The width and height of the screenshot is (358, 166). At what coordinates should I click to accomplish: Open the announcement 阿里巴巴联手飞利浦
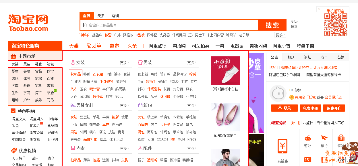tap(285, 75)
